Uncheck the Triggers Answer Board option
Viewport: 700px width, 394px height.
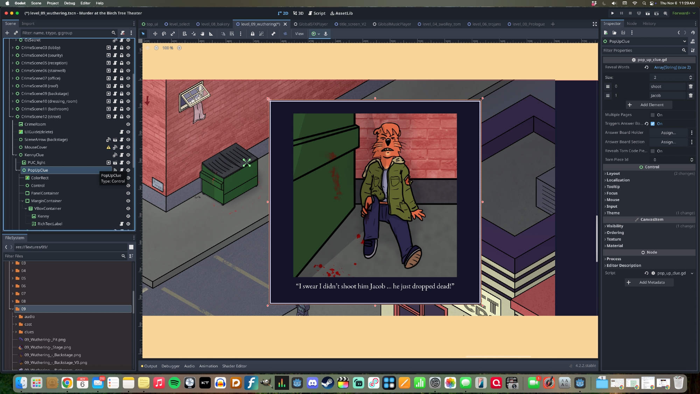coord(653,124)
